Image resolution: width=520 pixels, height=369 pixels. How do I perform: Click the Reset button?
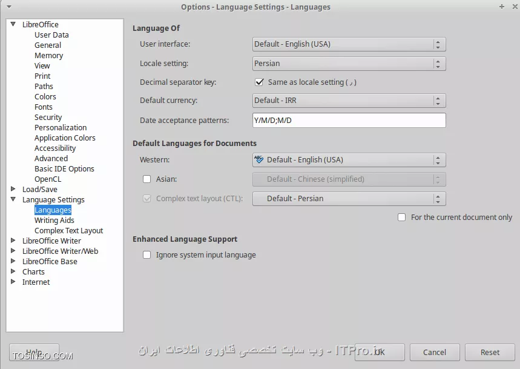point(490,352)
